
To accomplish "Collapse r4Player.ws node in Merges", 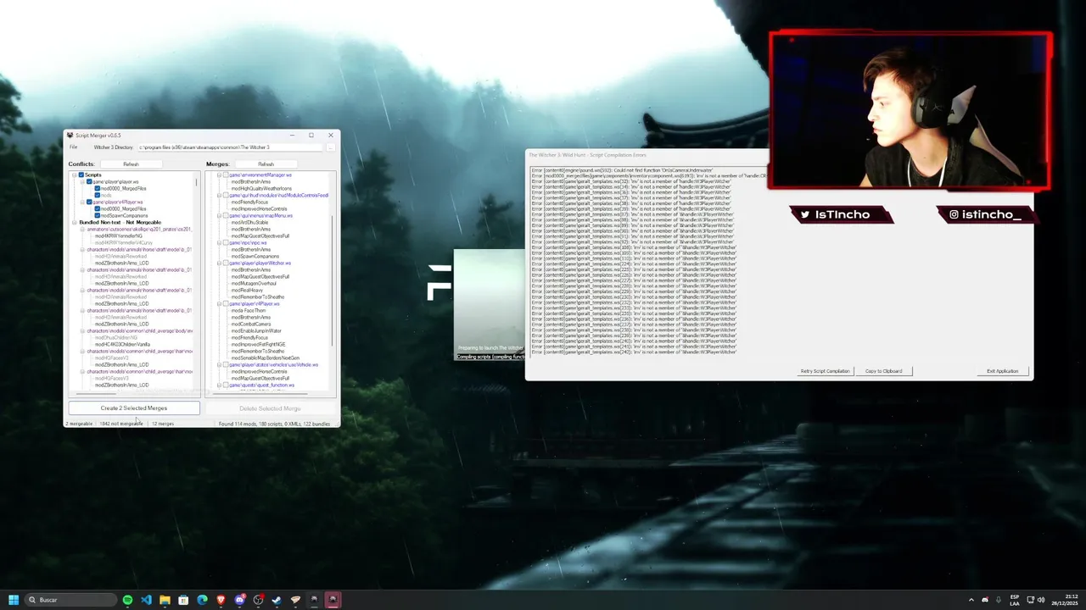I will pos(219,303).
